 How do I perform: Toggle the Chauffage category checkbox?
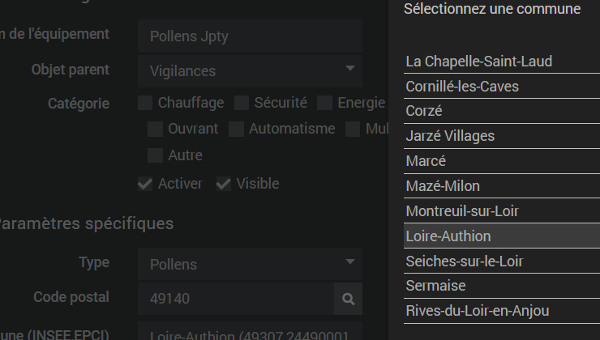pos(145,103)
